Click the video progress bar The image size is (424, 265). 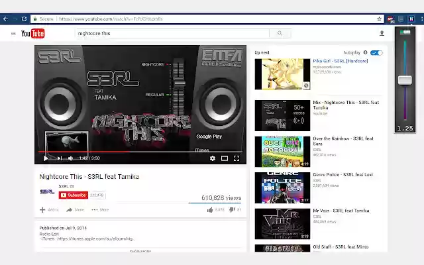point(140,152)
